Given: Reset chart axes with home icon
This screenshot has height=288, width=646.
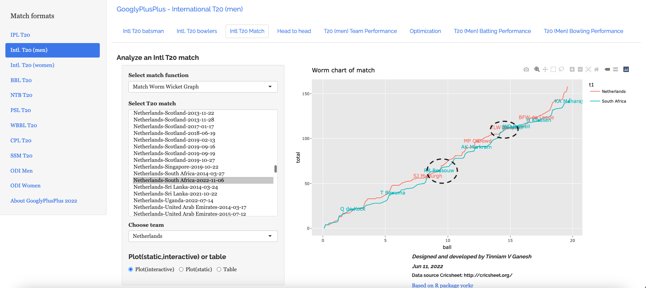Looking at the screenshot, I should coord(596,69).
